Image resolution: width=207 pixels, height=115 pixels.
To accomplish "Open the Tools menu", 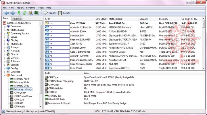I will pos(41,8).
